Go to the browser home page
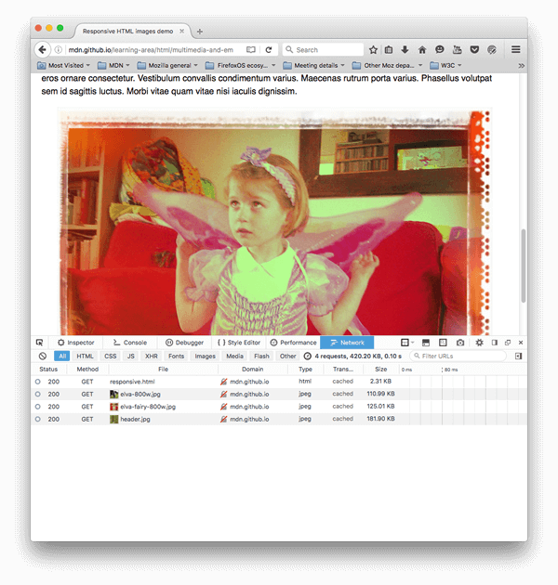Image resolution: width=558 pixels, height=585 pixels. (x=422, y=49)
